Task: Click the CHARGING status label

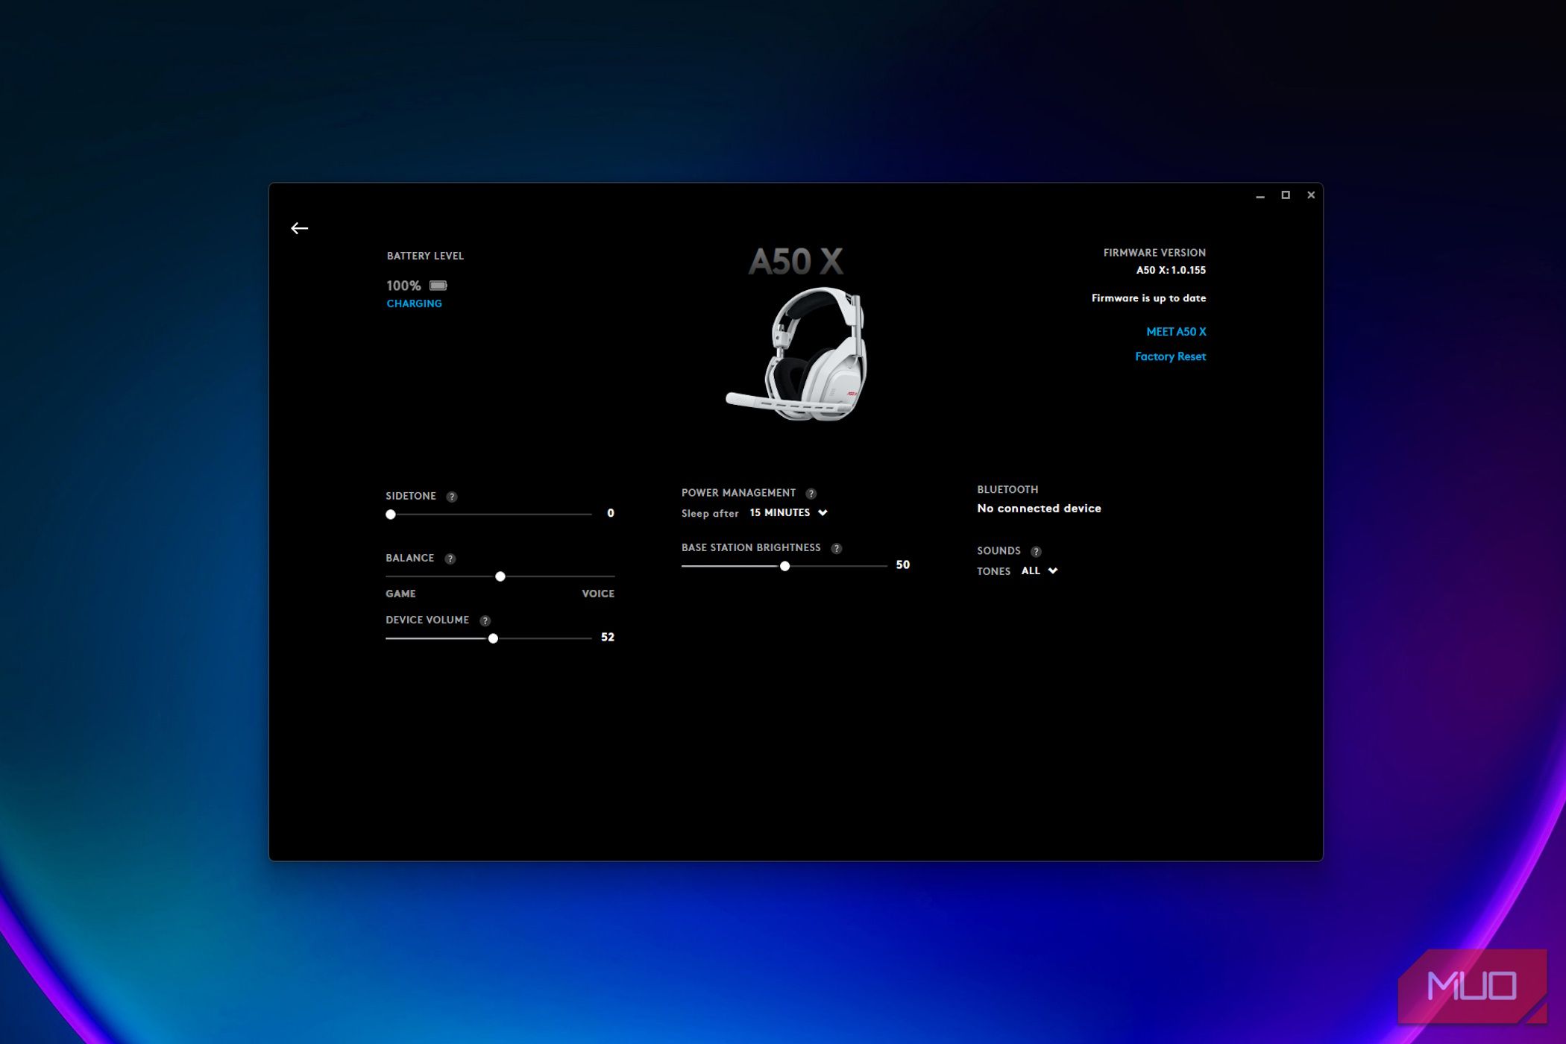Action: (414, 303)
